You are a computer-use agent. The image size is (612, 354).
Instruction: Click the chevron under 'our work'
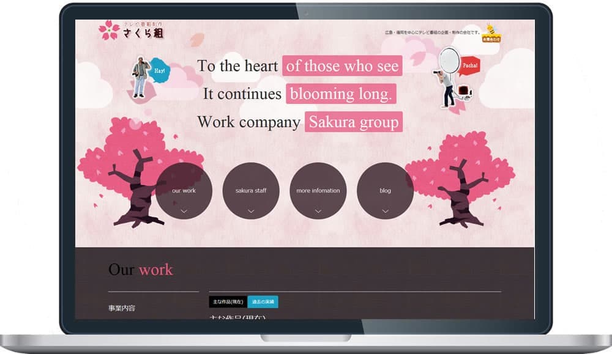(184, 211)
